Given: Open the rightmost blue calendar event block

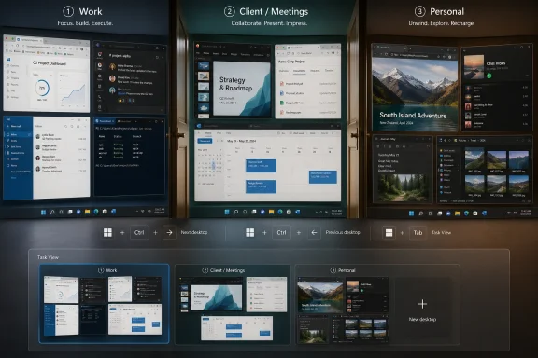Looking at the screenshot, I should coord(322,177).
